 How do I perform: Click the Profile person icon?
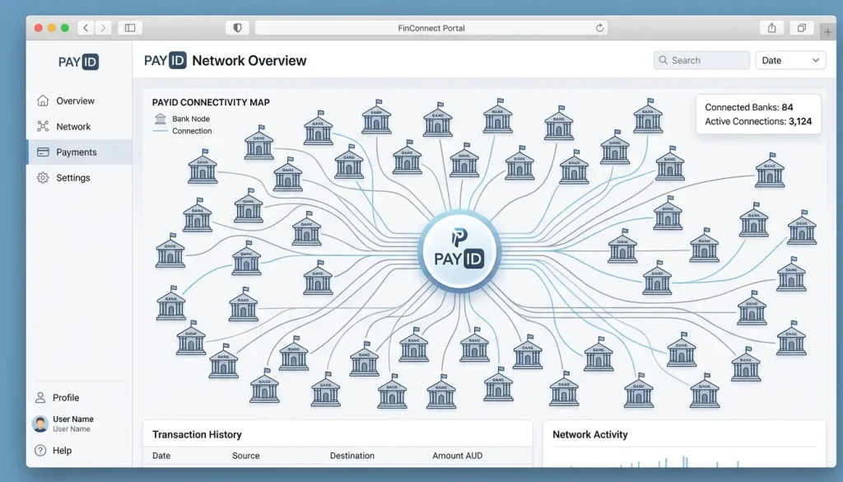40,397
